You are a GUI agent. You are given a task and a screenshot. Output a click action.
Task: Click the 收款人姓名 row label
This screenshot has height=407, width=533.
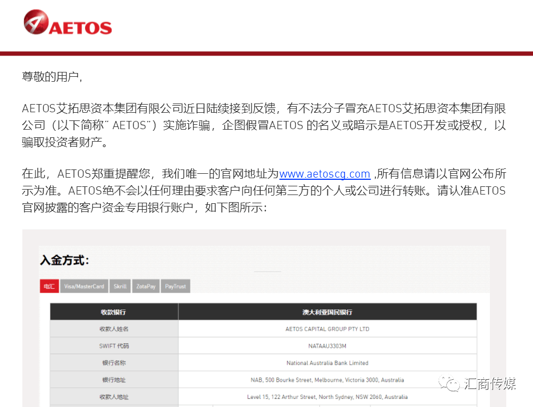pos(114,329)
